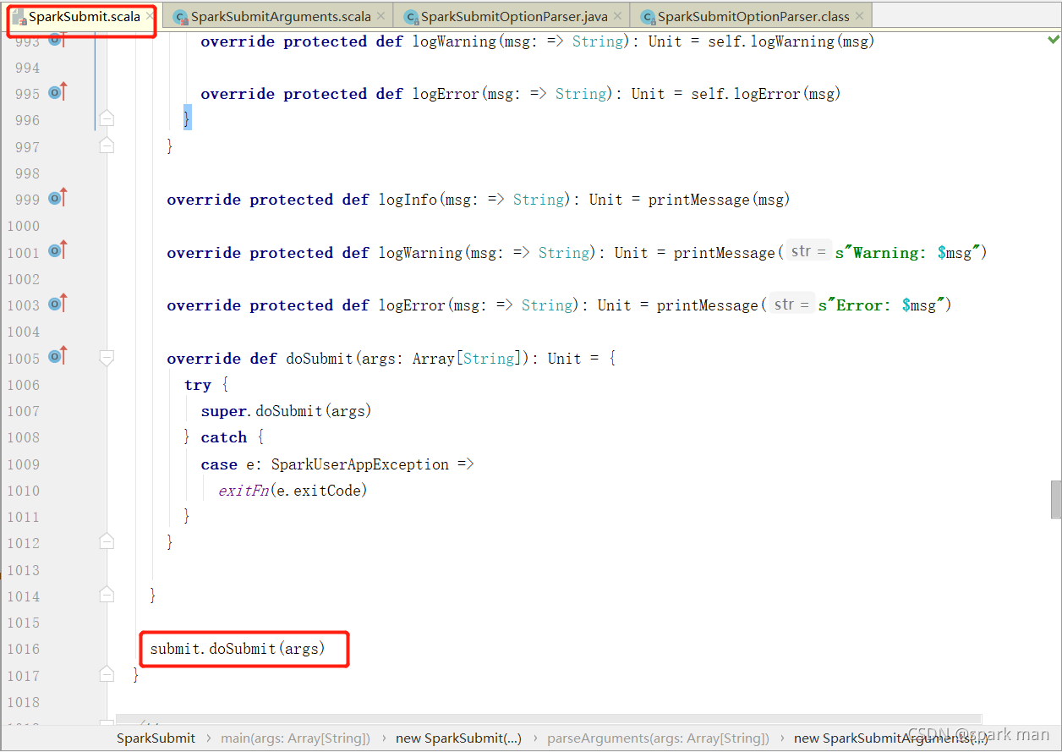The height and width of the screenshot is (752, 1062).
Task: Click 'submit.doSubmit(args)' on line 1016
Action: [x=238, y=649]
